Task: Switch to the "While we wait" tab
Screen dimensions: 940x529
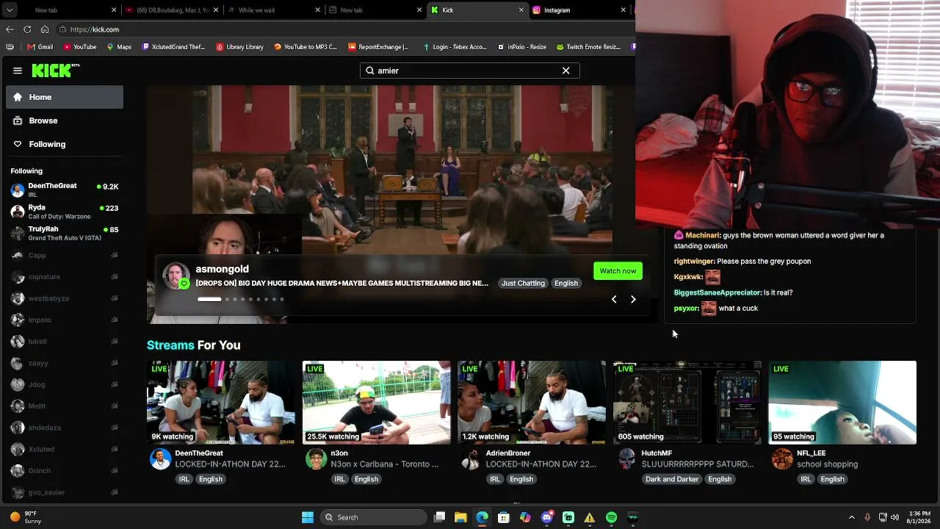Action: pos(273,10)
